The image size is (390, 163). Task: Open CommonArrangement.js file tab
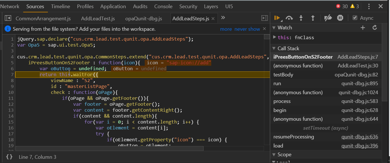pos(43,19)
